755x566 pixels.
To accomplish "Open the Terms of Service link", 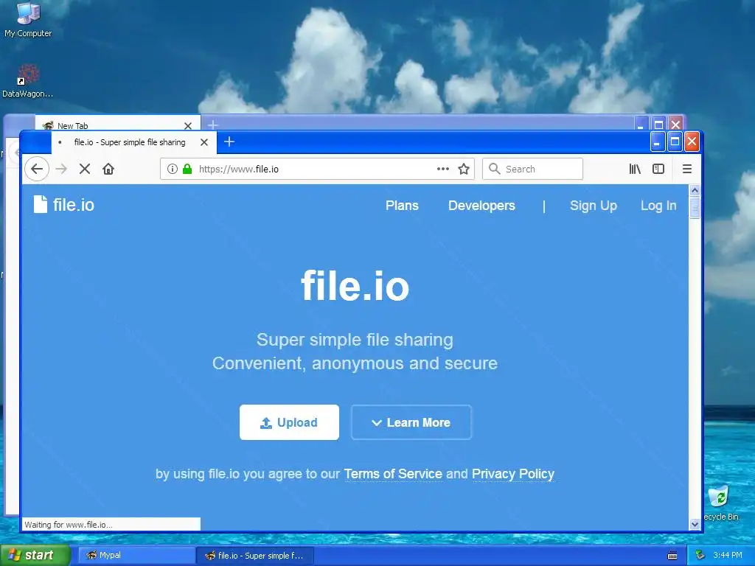I will pyautogui.click(x=393, y=474).
